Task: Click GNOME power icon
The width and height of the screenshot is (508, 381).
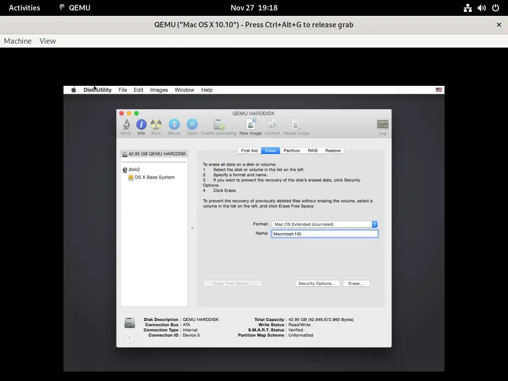Action: [496, 8]
